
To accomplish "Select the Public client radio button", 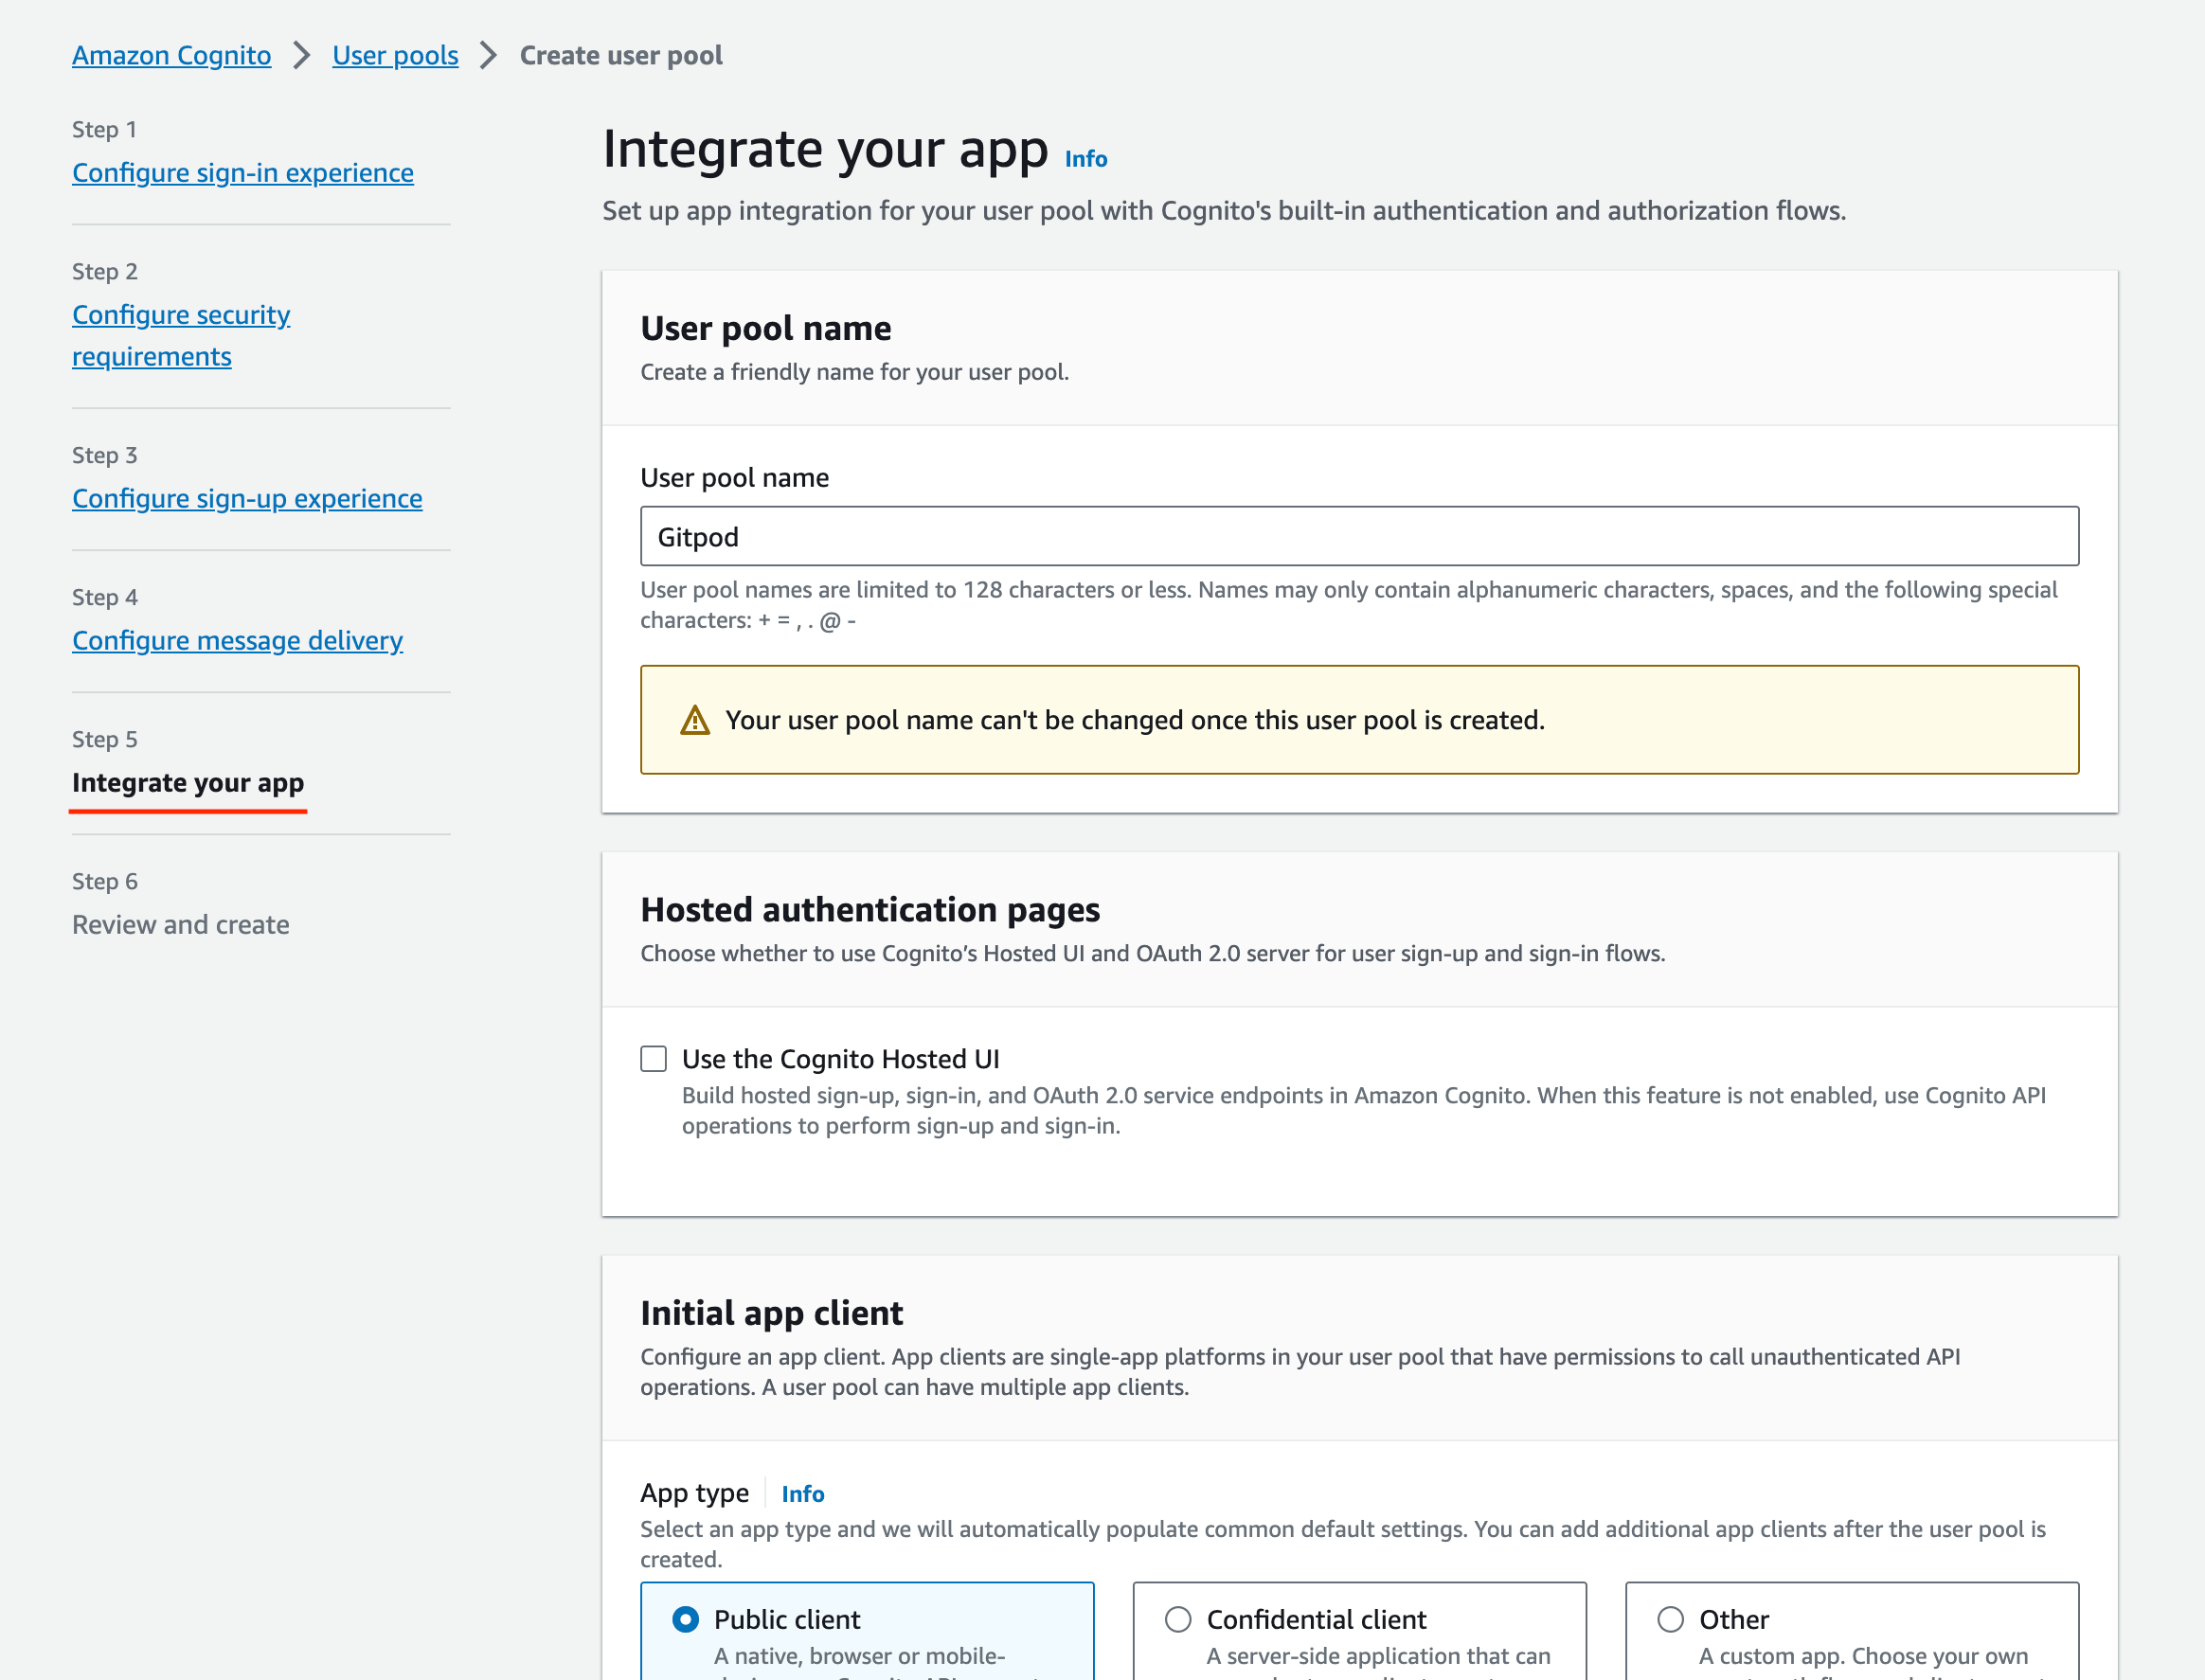I will pyautogui.click(x=685, y=1618).
